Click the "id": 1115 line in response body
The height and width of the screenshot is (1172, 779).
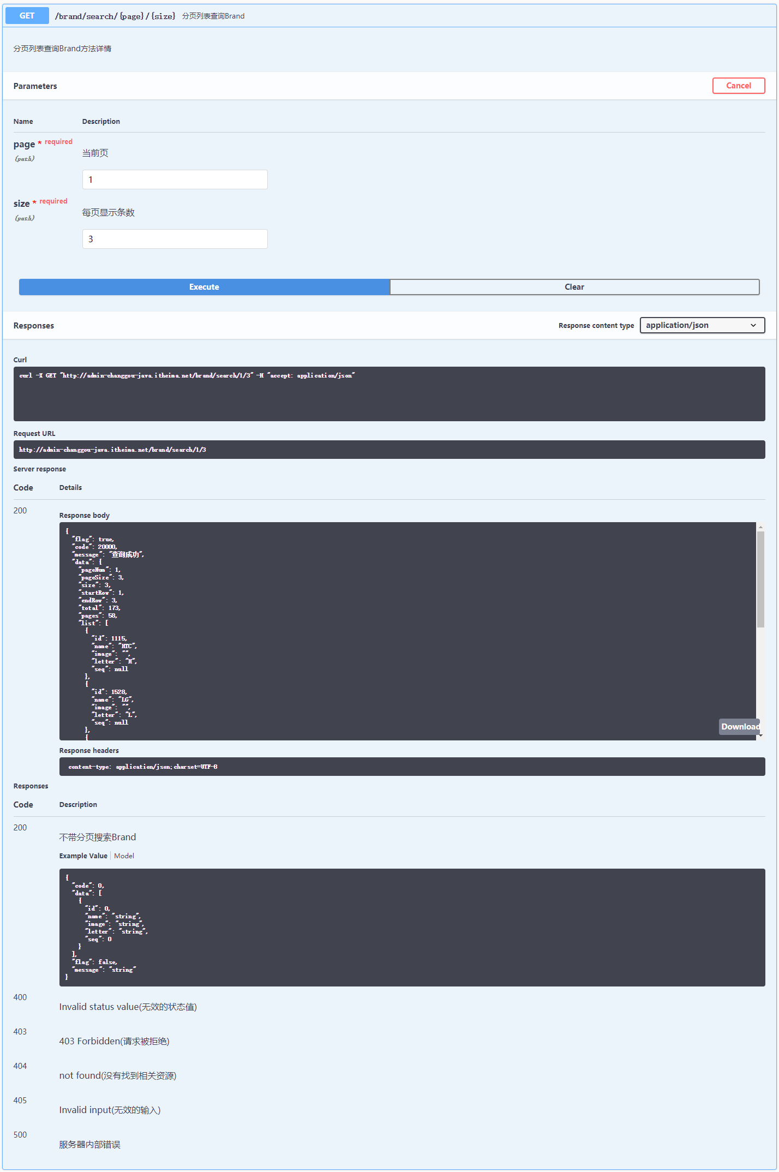(x=109, y=638)
